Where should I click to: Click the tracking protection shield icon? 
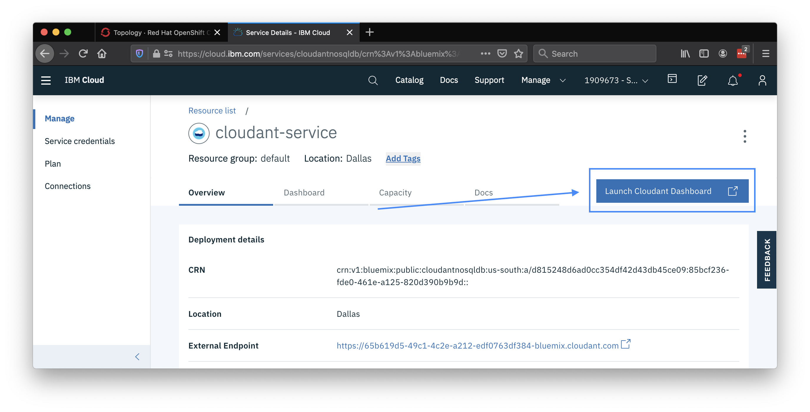139,54
